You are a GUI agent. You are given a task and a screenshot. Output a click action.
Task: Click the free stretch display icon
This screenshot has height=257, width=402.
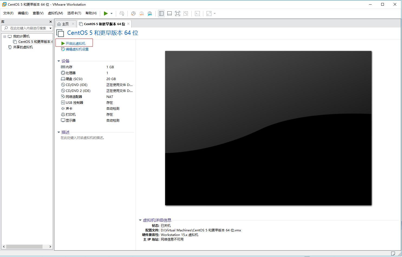click(208, 13)
